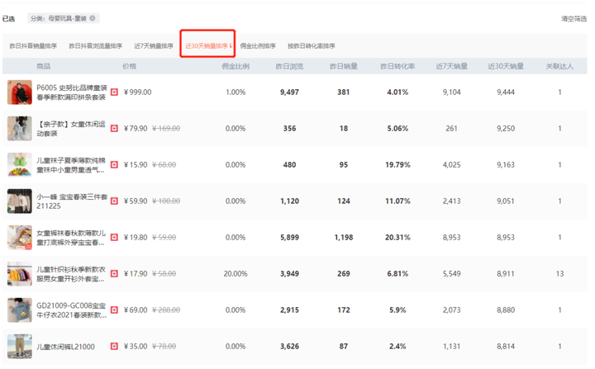Screen dimensions: 595x369
Task: Click the red icon beside ¥999.00 price
Action: pos(114,92)
